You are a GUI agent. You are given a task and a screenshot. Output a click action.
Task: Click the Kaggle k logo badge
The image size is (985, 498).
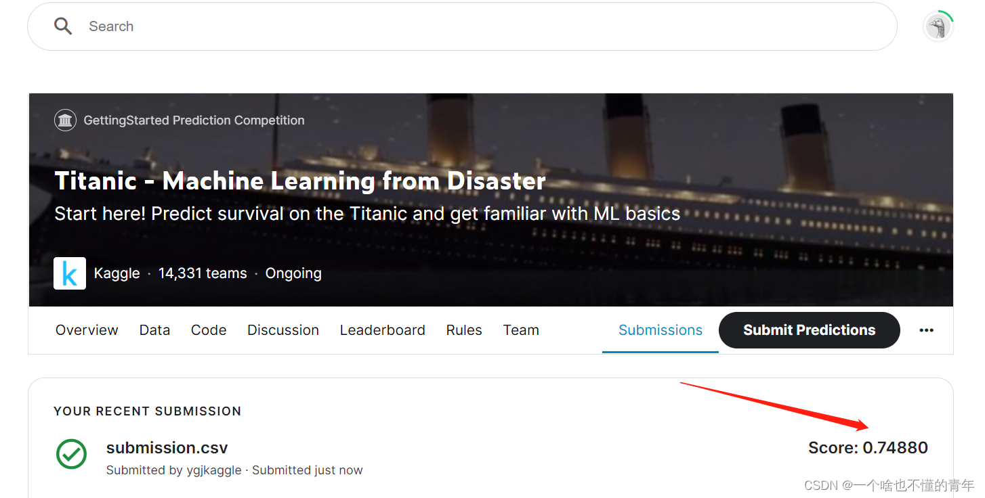pos(70,273)
